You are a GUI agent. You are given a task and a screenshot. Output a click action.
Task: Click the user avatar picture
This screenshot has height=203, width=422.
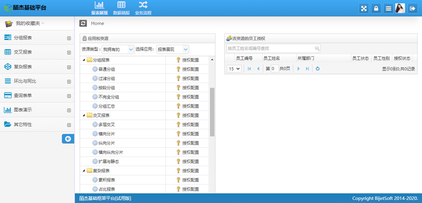coord(400,8)
